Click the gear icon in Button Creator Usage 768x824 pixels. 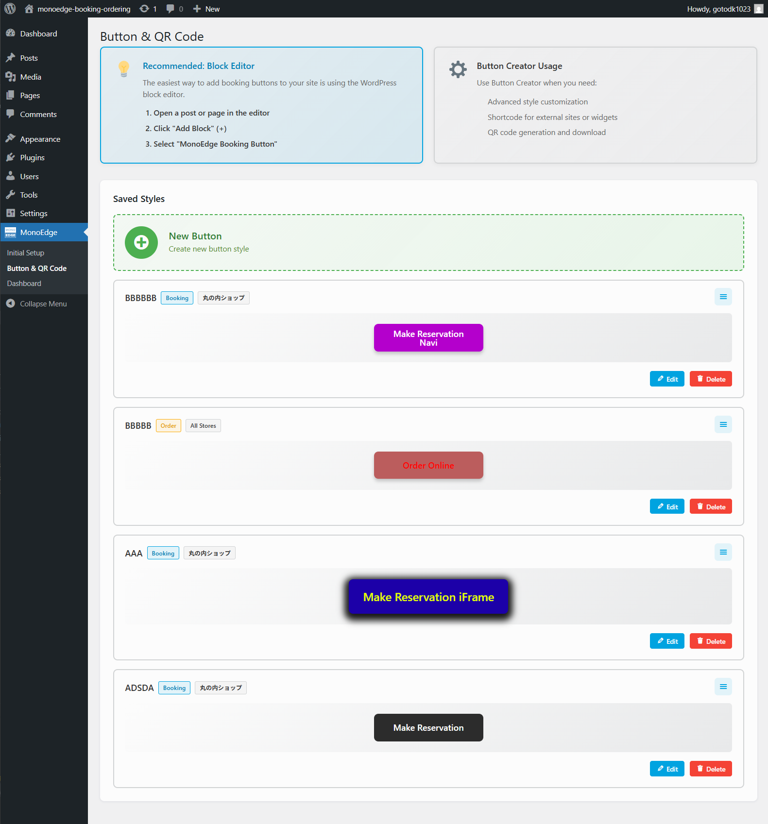tap(458, 69)
